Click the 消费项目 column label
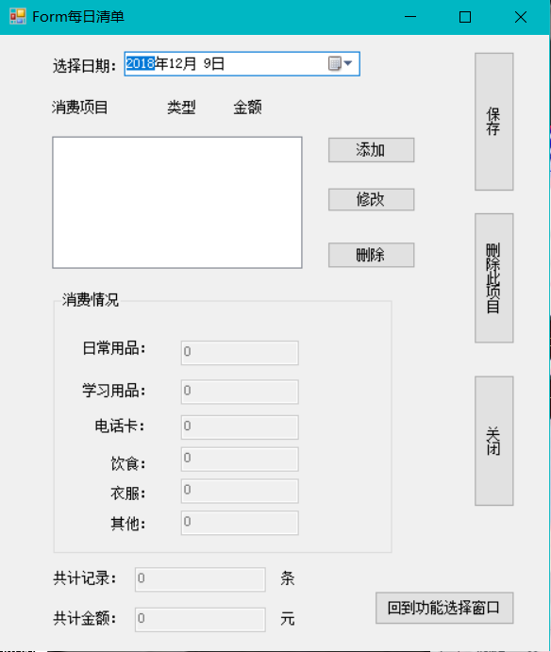 80,108
